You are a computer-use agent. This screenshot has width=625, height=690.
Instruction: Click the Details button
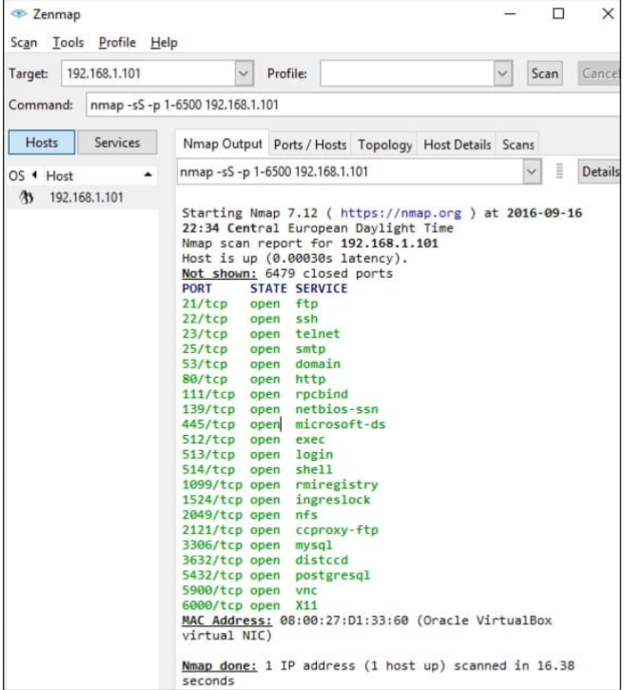coord(600,171)
